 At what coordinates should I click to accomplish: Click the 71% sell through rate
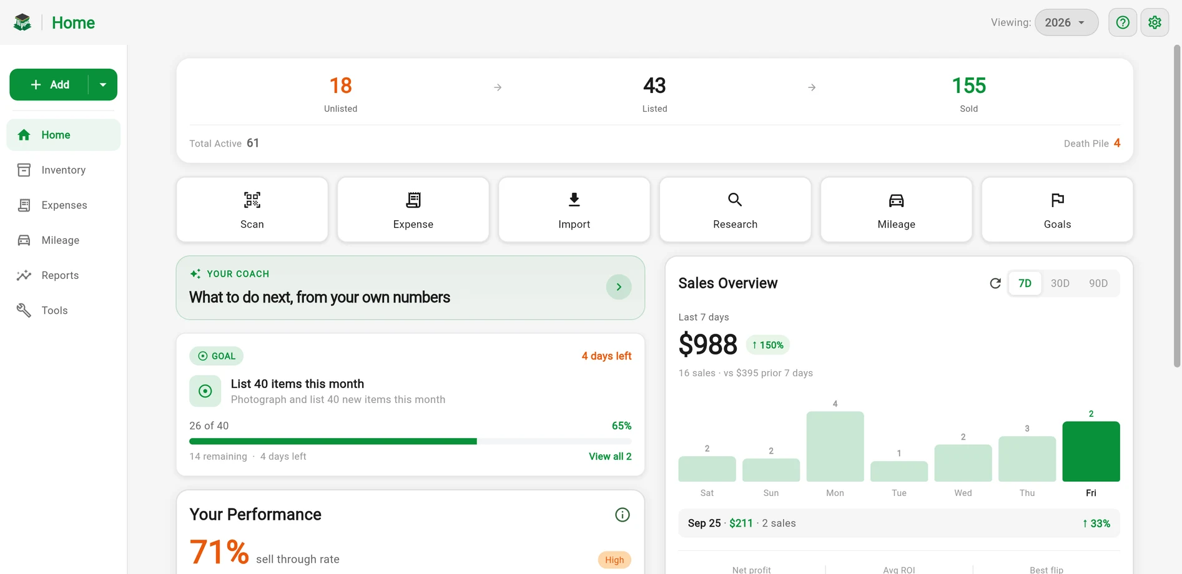[x=219, y=552]
